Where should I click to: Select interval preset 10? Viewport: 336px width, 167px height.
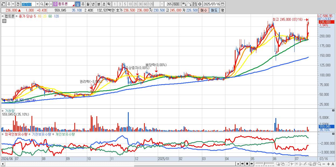tap(130, 4)
